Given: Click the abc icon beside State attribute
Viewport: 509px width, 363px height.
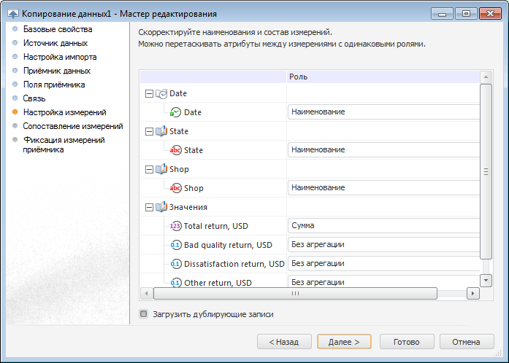Looking at the screenshot, I should (x=175, y=150).
